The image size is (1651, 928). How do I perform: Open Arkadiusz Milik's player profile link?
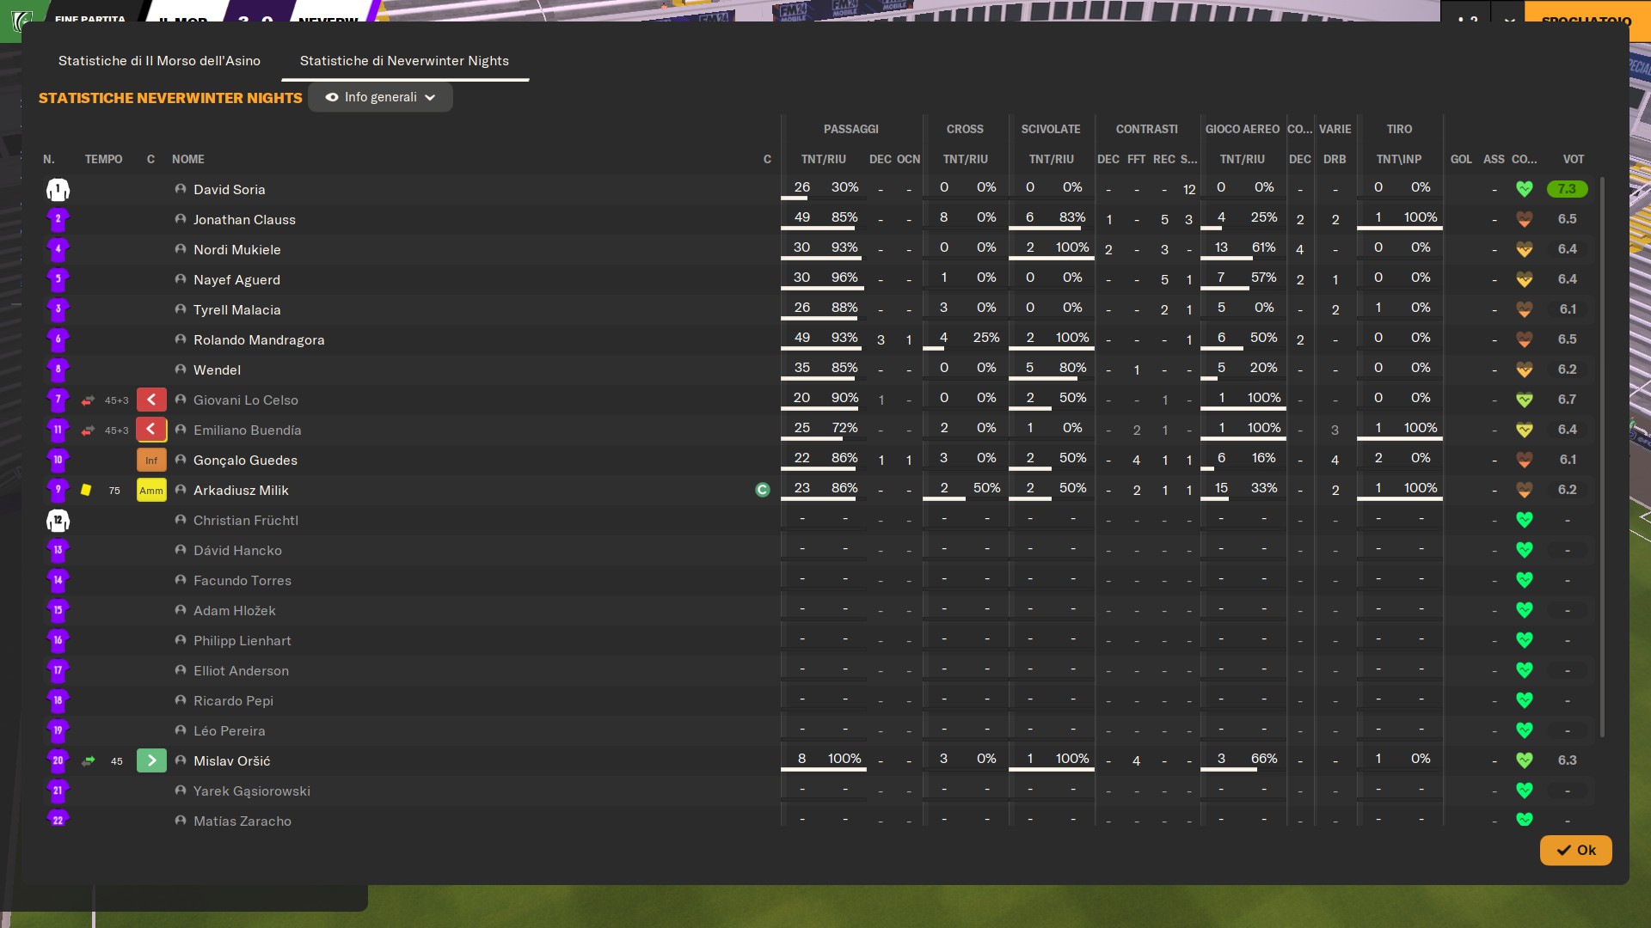click(241, 490)
